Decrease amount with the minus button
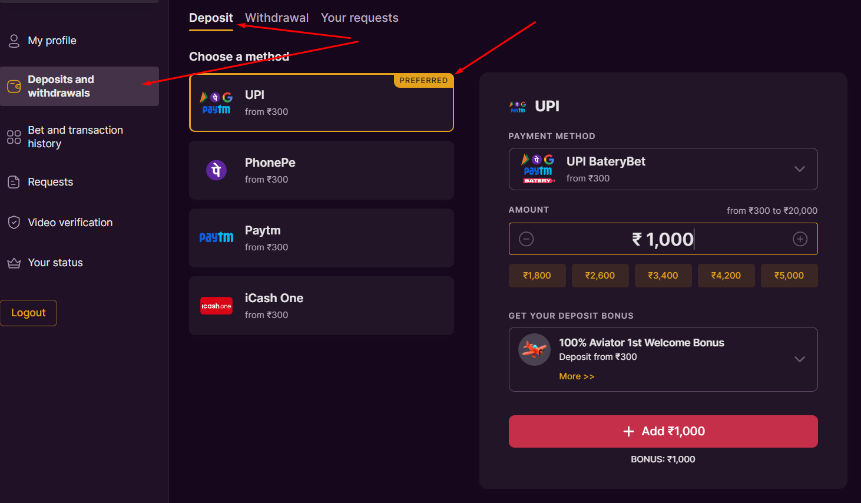The width and height of the screenshot is (861, 503). click(526, 239)
